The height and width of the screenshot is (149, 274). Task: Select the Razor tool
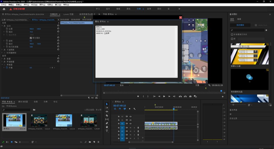pyautogui.click(x=107, y=115)
